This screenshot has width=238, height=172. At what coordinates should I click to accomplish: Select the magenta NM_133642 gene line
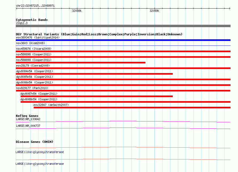point(123,121)
